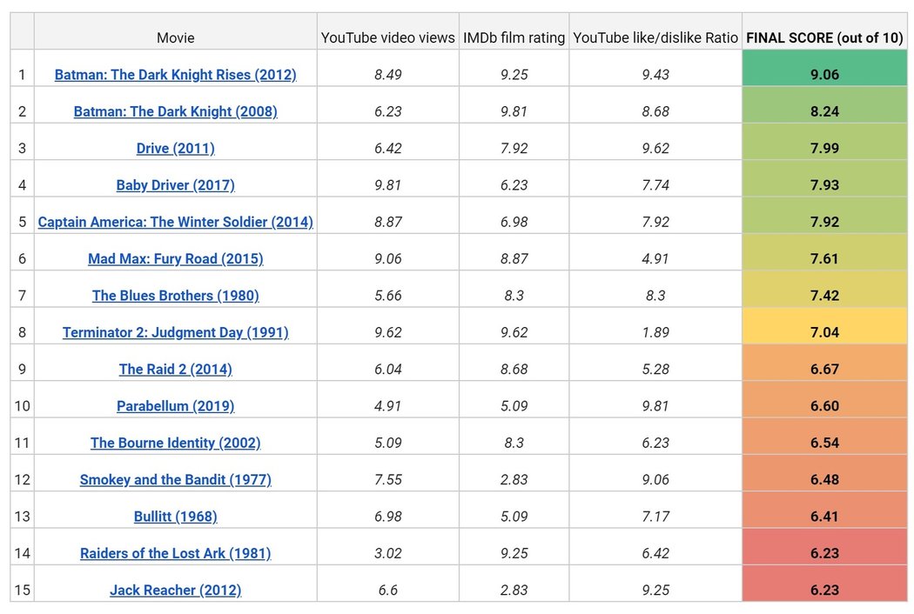
Task: Select the green 9.06 final score cell
Action: point(824,75)
